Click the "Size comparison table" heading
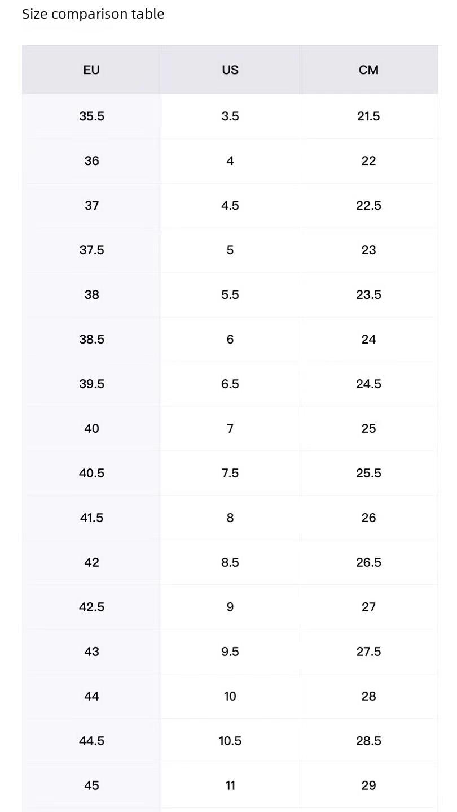 point(93,14)
